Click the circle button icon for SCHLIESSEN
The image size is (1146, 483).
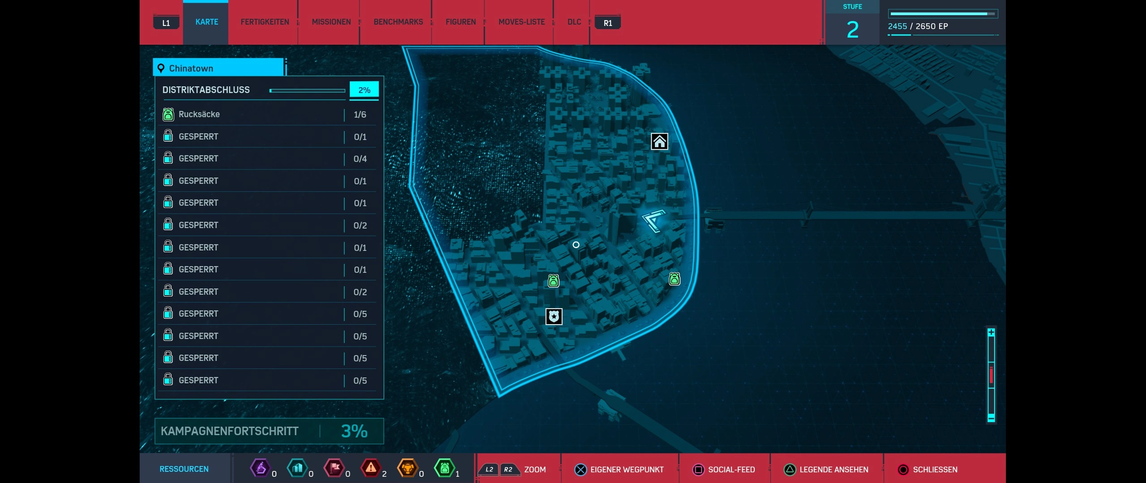903,470
